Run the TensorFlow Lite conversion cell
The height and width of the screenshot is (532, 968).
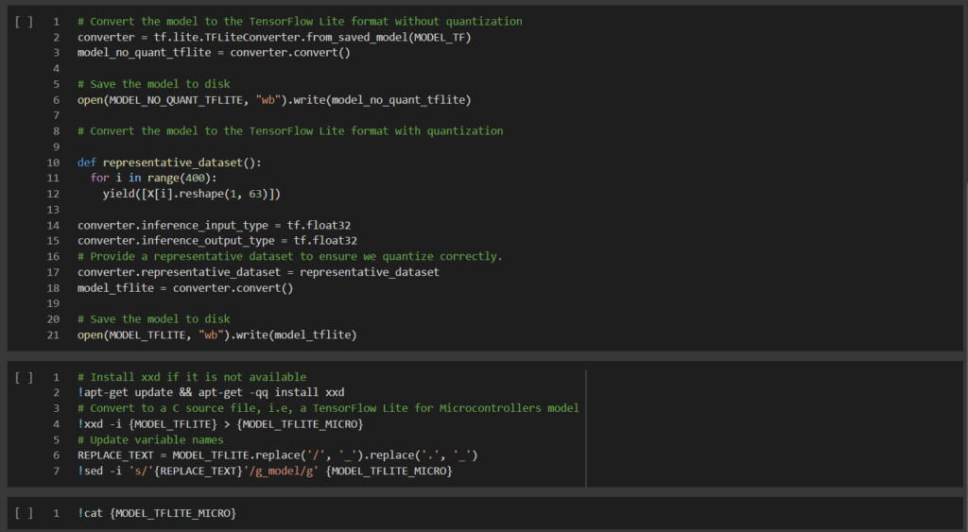(x=24, y=22)
